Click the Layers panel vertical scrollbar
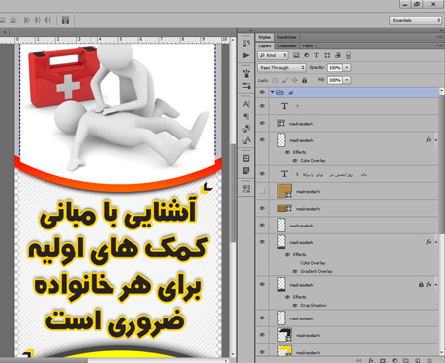 (442, 164)
